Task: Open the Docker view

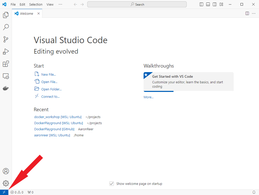Action: 6,88
